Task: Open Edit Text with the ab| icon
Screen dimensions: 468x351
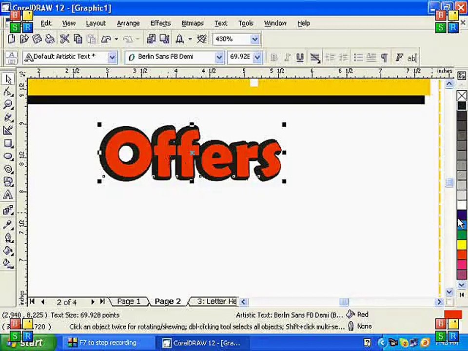Action: (412, 58)
